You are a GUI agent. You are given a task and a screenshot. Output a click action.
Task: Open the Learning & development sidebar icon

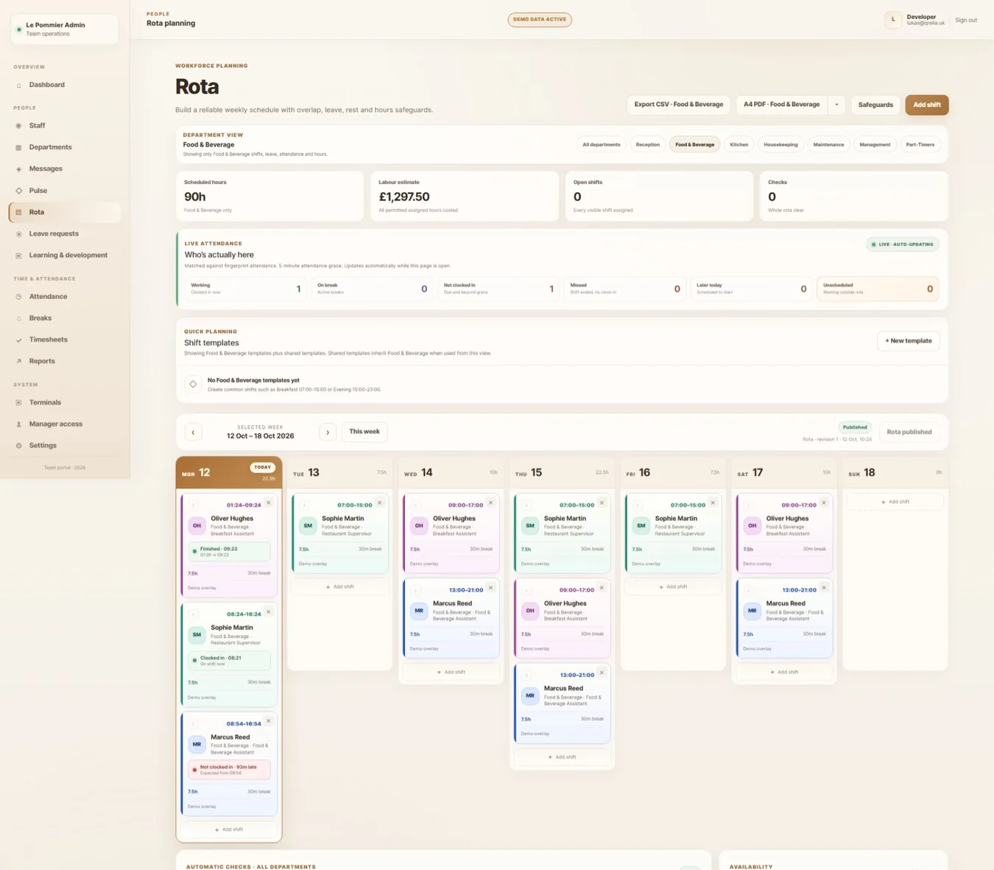coord(18,256)
